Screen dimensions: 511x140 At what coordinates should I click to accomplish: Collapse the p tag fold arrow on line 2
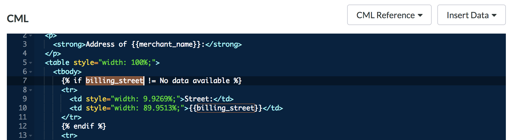[31, 36]
